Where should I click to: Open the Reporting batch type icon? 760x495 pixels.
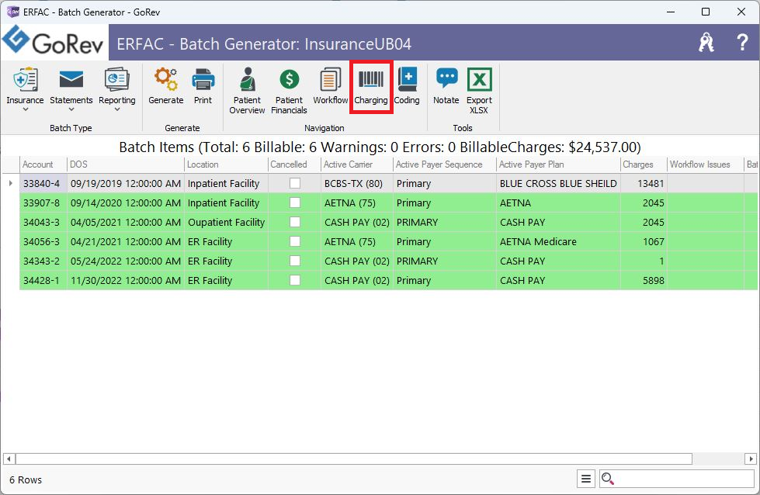click(116, 80)
